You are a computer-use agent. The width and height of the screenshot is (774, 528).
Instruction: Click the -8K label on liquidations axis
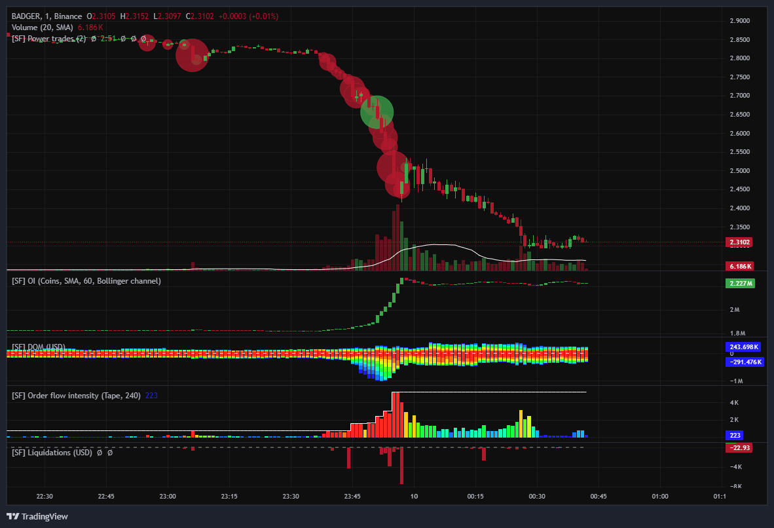coord(735,487)
